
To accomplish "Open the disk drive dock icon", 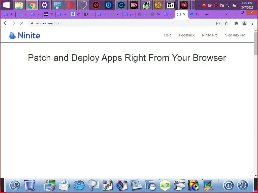I will click(x=136, y=185).
